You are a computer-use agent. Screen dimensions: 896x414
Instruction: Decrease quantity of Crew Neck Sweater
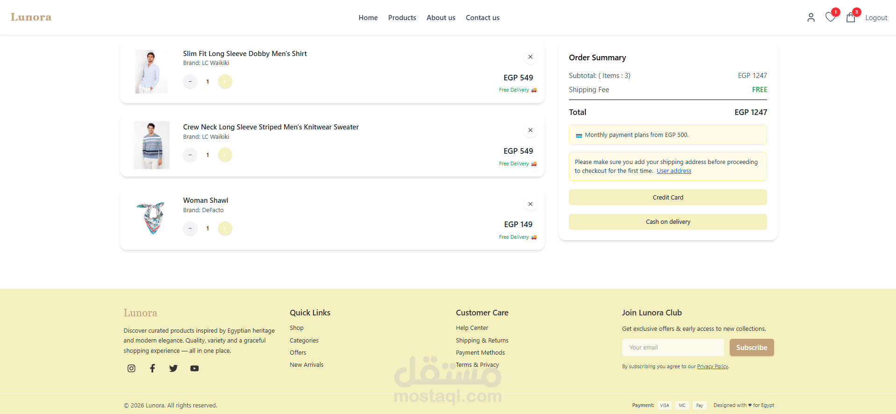point(190,155)
